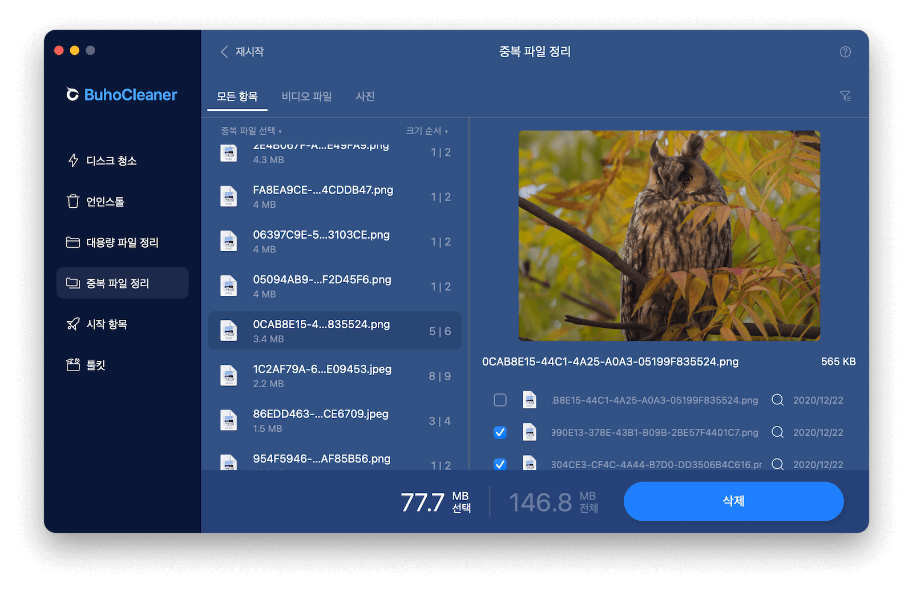Click the 5 | 6 count on 0CAB8E15 row
This screenshot has height=591, width=913.
[440, 331]
